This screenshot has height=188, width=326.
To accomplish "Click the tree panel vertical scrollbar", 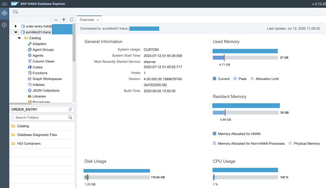I will (74, 43).
